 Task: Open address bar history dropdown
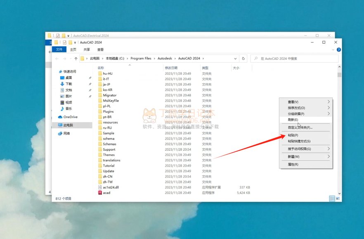(235, 59)
